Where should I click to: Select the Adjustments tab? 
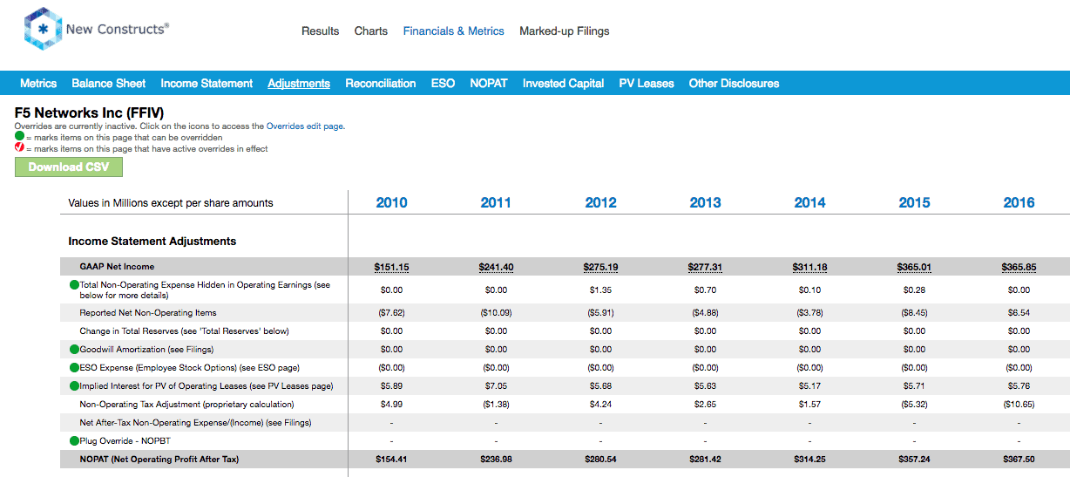(x=299, y=84)
